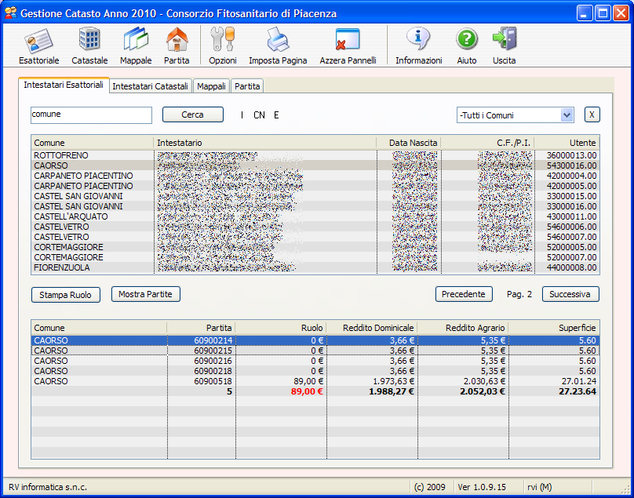Click the Cerca search button
The image size is (634, 498).
pos(192,115)
